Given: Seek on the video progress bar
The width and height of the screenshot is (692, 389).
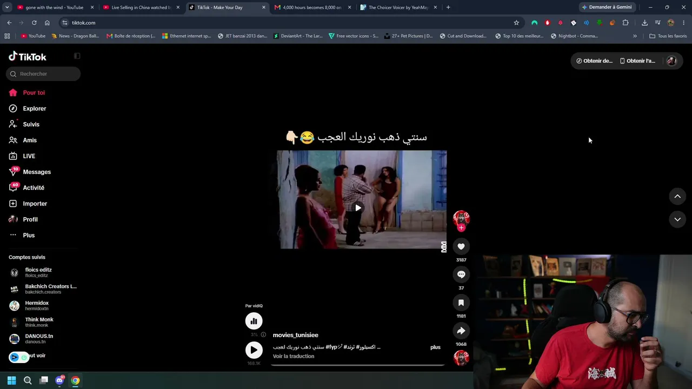Looking at the screenshot, I should point(357,365).
